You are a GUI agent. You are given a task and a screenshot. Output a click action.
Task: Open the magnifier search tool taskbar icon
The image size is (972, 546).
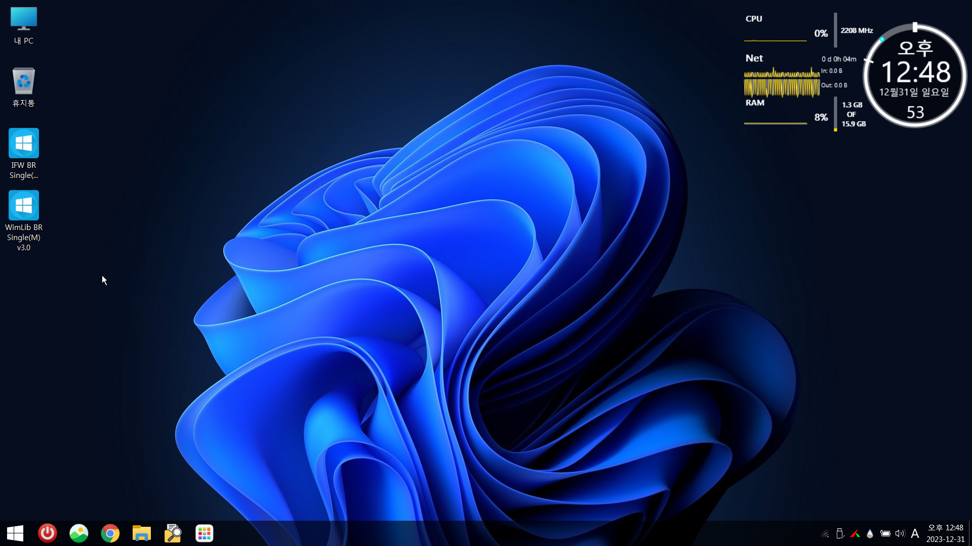[173, 533]
